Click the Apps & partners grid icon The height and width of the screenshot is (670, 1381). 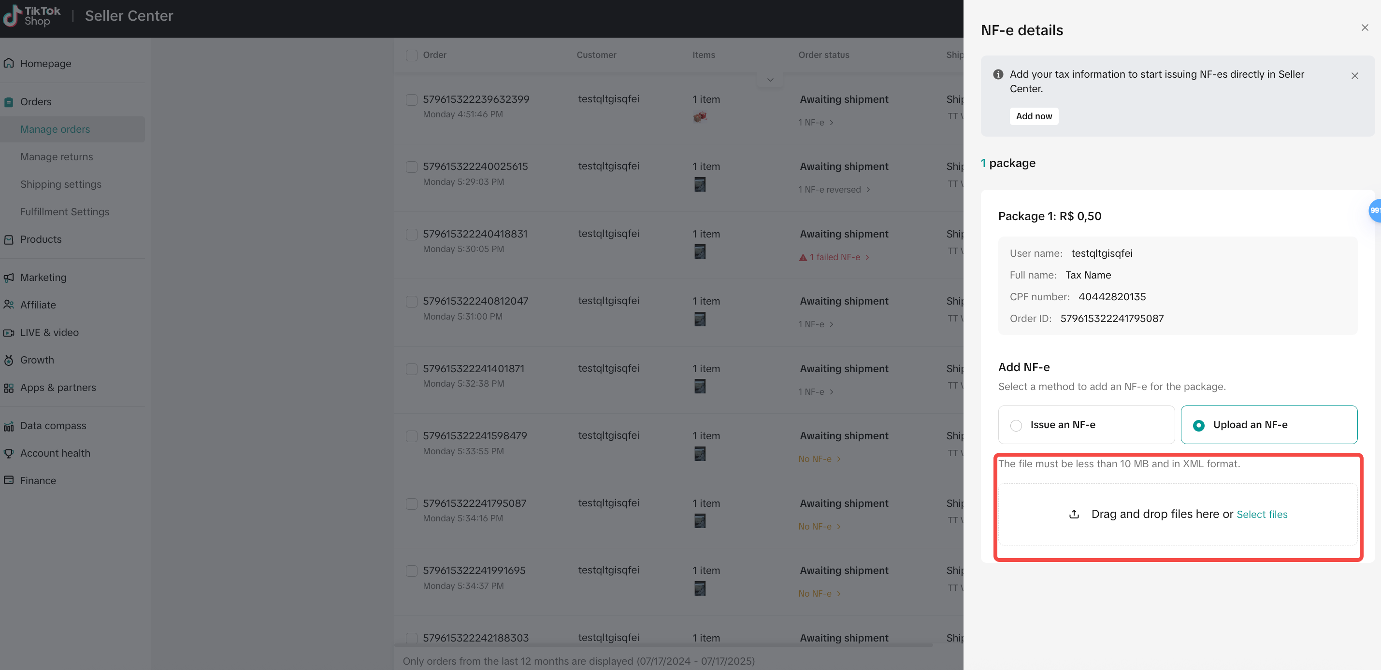(9, 388)
